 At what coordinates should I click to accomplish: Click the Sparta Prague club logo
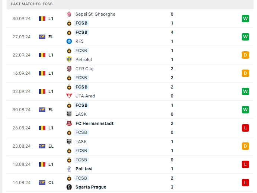(x=69, y=187)
